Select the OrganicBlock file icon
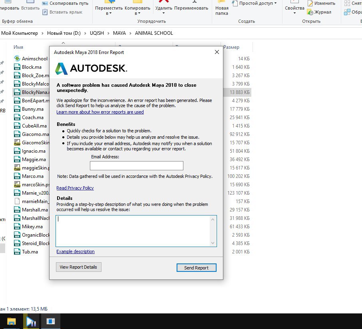 [x=17, y=235]
